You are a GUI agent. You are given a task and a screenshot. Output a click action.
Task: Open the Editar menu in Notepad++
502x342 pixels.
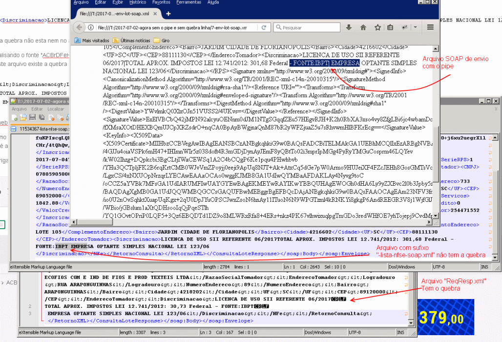coord(37,109)
